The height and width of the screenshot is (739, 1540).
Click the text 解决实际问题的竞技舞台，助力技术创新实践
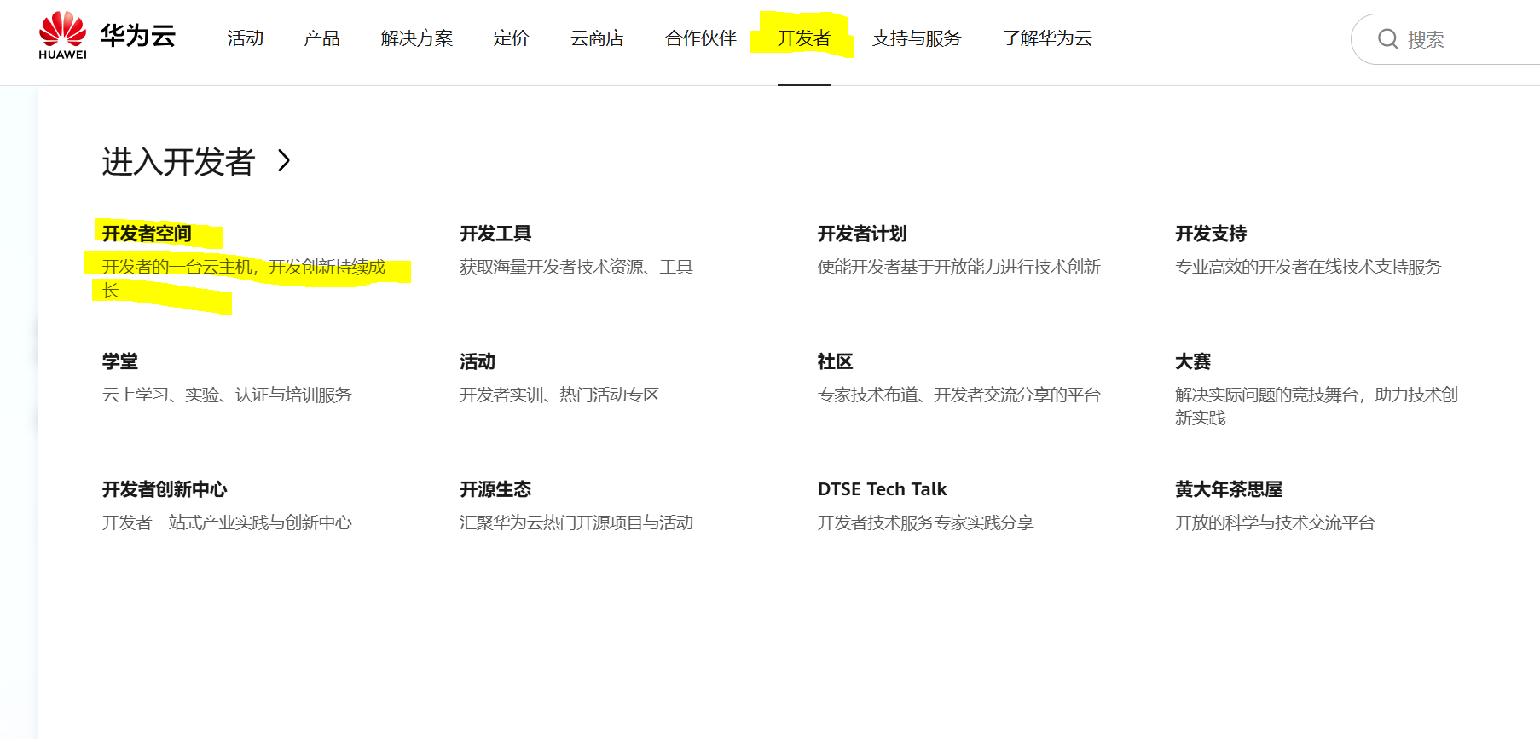[x=1317, y=406]
